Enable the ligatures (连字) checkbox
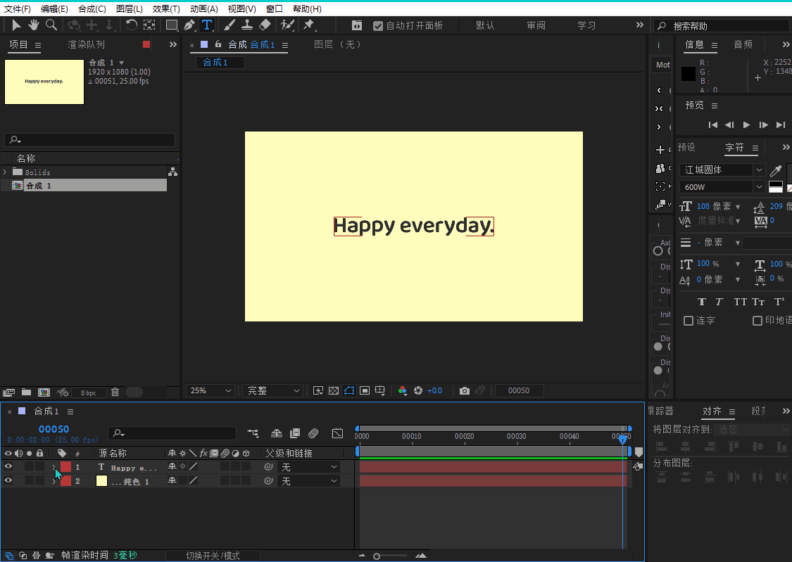 (689, 321)
